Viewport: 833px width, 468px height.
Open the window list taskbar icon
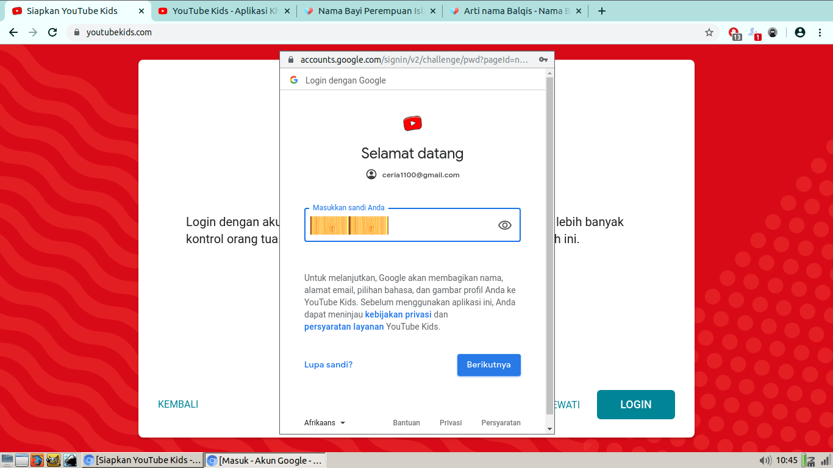tap(22, 460)
